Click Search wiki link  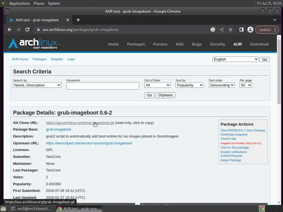click(228, 139)
